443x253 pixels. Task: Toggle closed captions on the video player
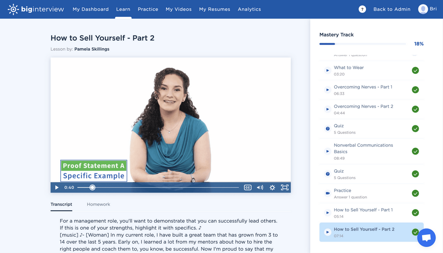coord(247,187)
